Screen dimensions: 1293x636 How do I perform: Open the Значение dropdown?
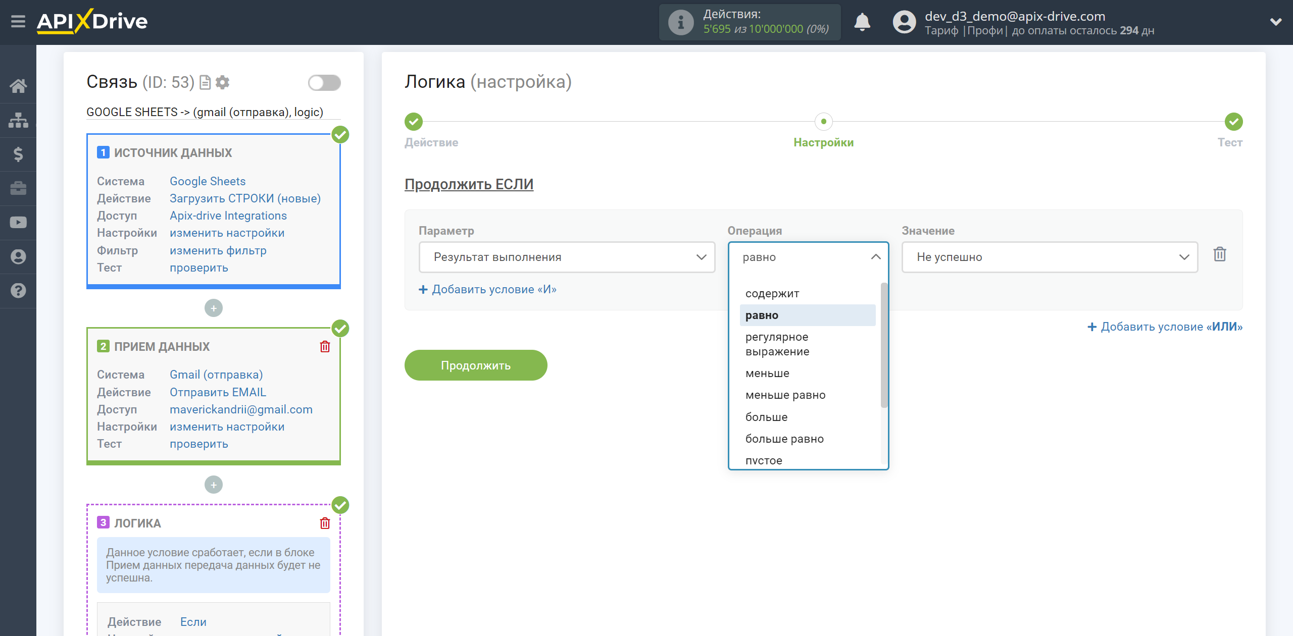click(1050, 257)
